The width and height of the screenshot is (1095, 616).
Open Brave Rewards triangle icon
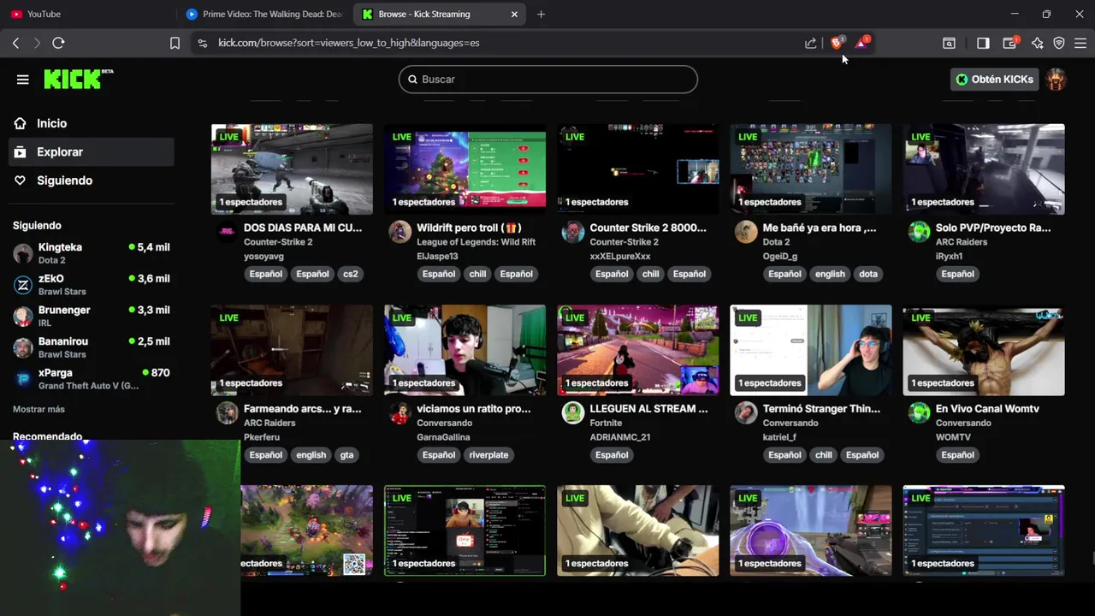tap(861, 43)
